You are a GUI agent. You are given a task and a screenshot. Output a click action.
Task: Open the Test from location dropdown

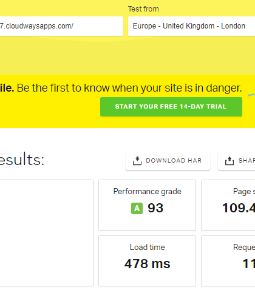pos(191,26)
